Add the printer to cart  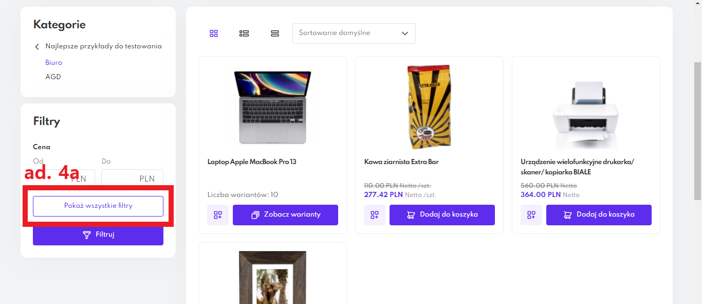point(599,215)
